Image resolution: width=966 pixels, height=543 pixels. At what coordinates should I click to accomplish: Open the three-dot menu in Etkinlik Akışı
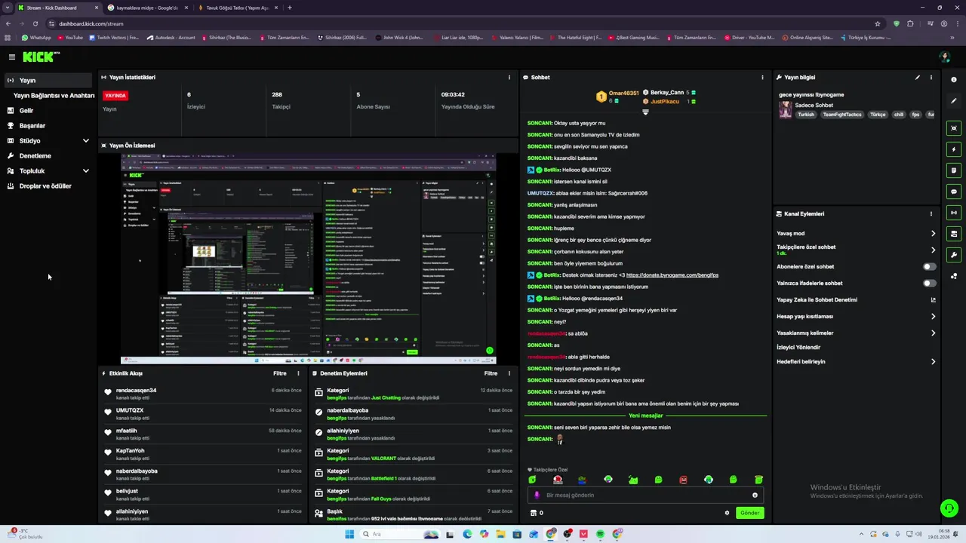[x=298, y=373]
